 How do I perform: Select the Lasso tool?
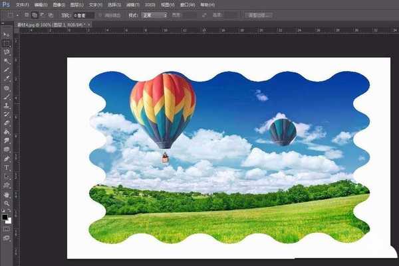point(7,52)
